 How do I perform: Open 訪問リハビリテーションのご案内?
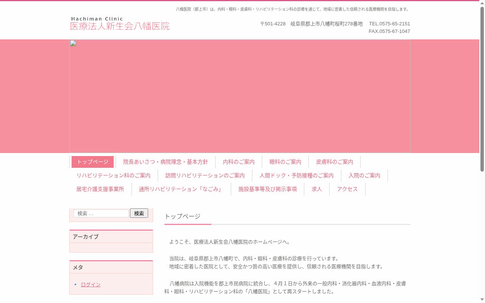(205, 175)
